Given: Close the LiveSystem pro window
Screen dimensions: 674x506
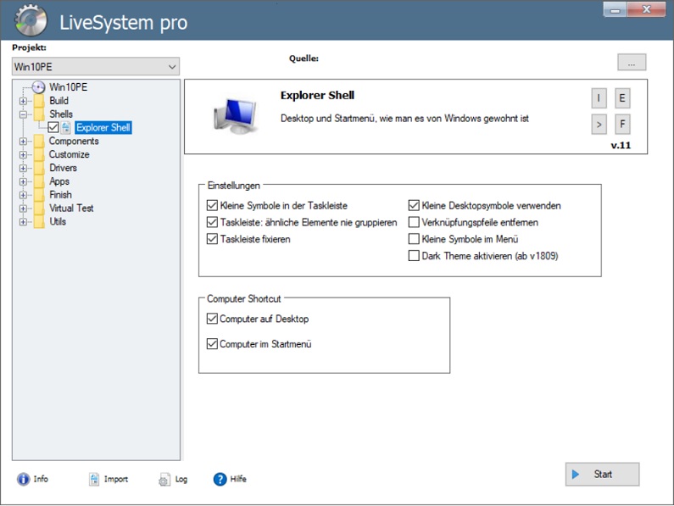Looking at the screenshot, I should pyautogui.click(x=647, y=9).
